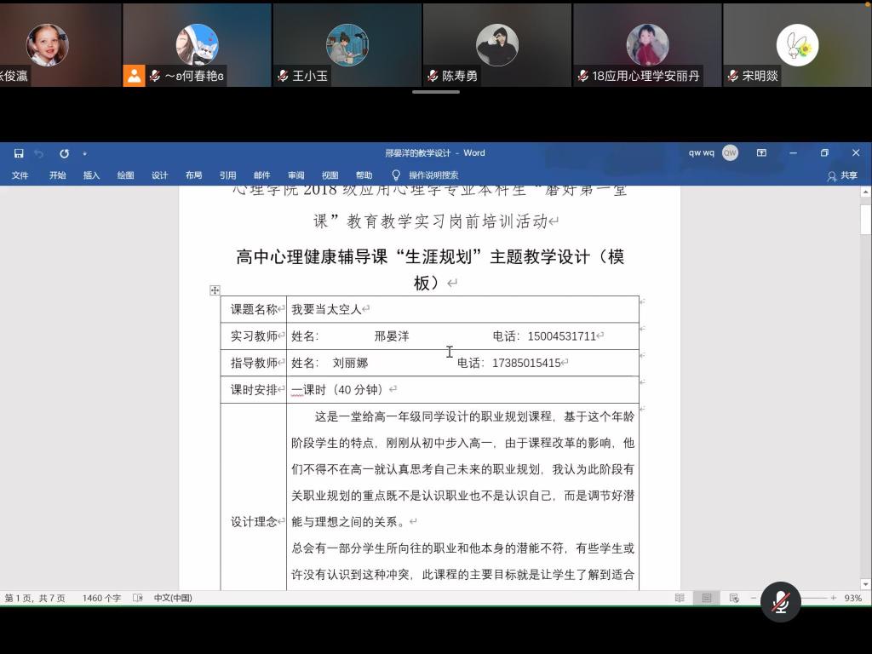
Task: Click the qw wq account avatar
Action: (730, 153)
